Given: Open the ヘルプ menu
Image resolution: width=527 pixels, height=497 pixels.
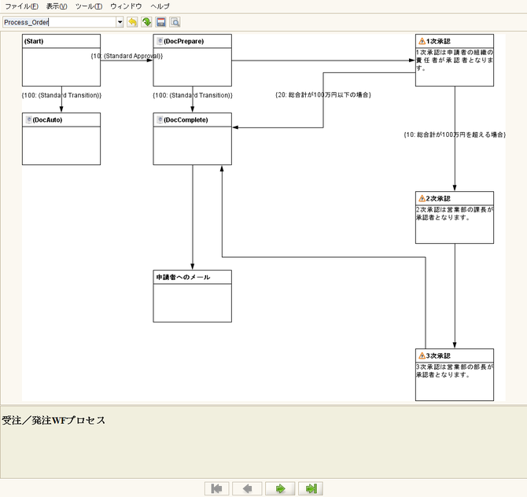Looking at the screenshot, I should coord(160,6).
